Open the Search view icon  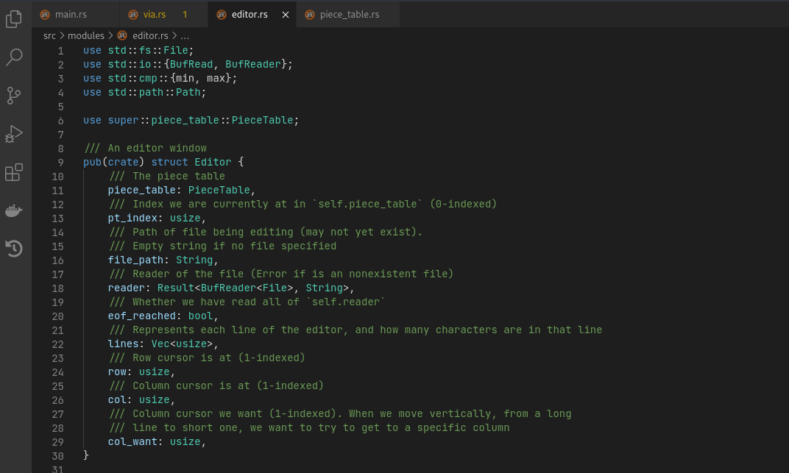click(x=13, y=57)
